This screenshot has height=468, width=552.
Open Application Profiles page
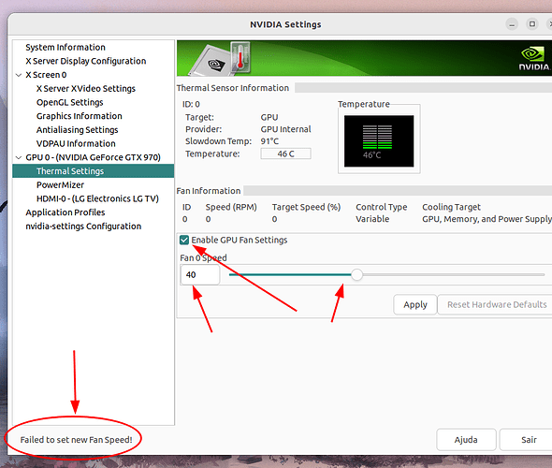coord(65,212)
